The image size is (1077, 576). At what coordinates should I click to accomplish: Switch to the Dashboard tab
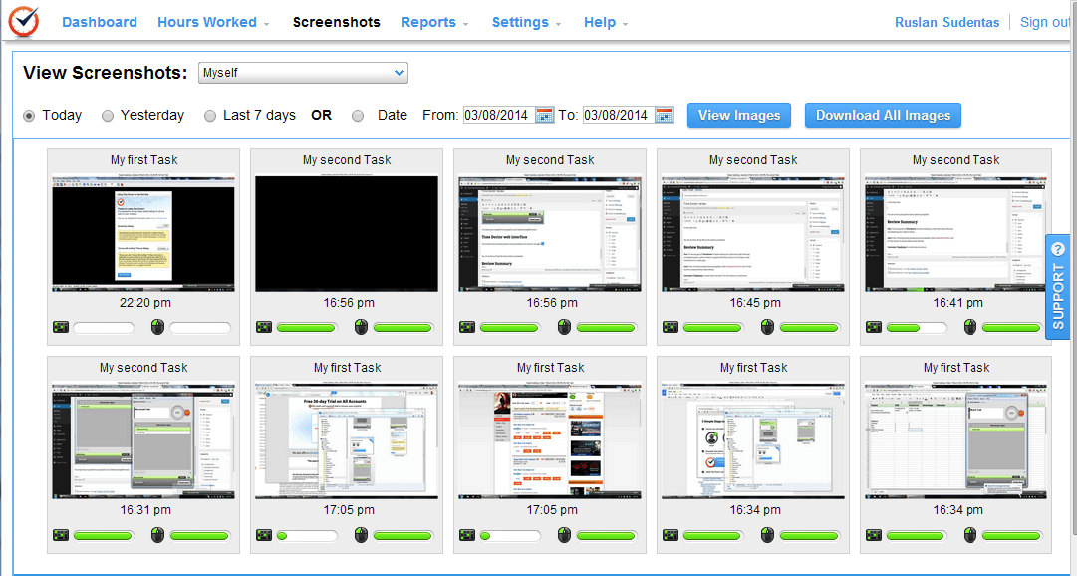click(100, 22)
